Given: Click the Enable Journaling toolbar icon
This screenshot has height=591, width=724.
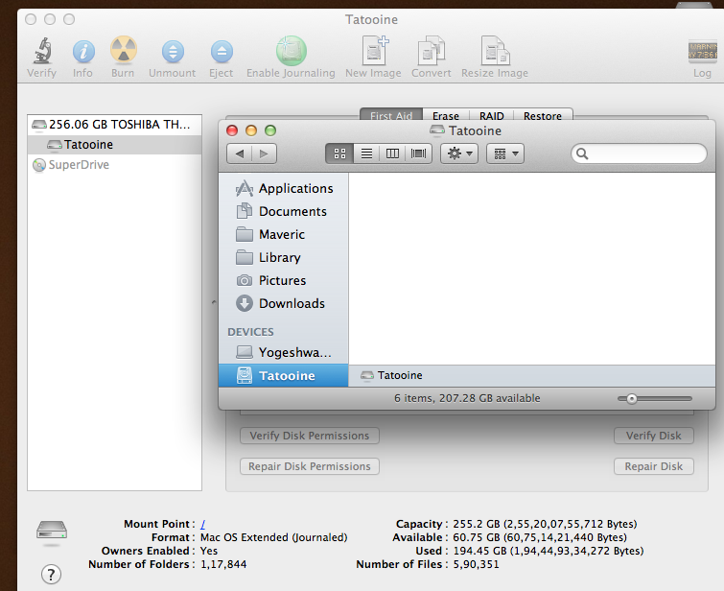Looking at the screenshot, I should (x=292, y=51).
